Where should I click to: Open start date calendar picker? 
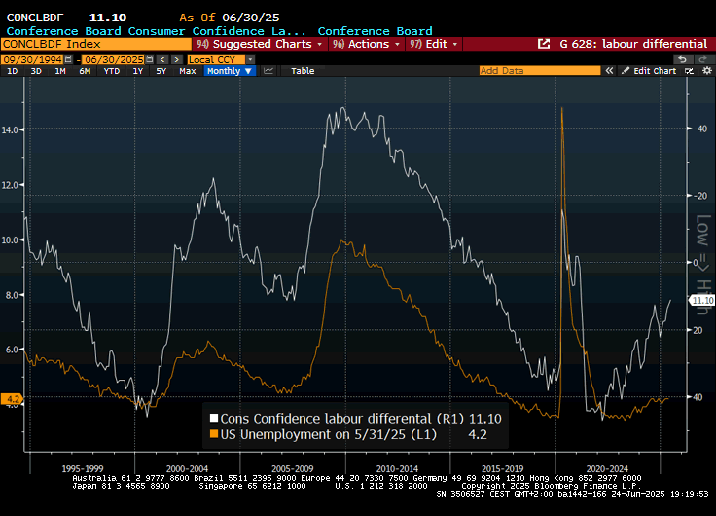(68, 59)
